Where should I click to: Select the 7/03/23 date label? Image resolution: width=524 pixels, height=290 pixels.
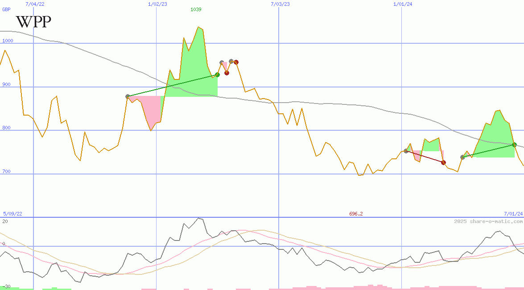pos(280,4)
